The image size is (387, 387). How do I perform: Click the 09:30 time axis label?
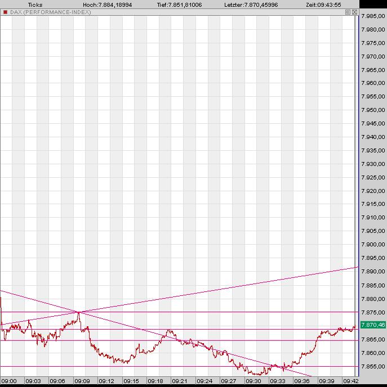[253, 381]
